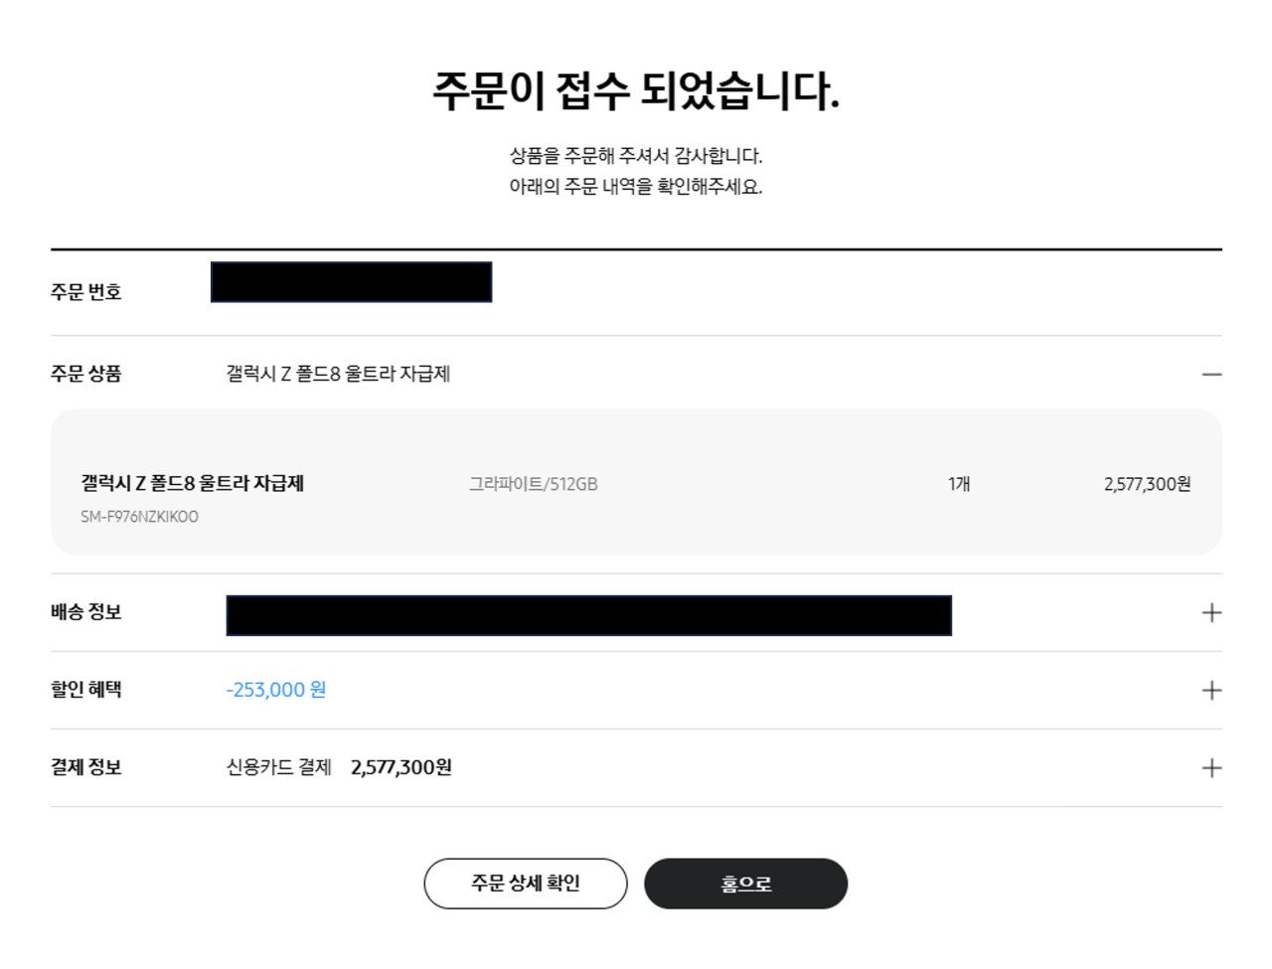Expand the 할인 혜택 plus icon

1211,691
